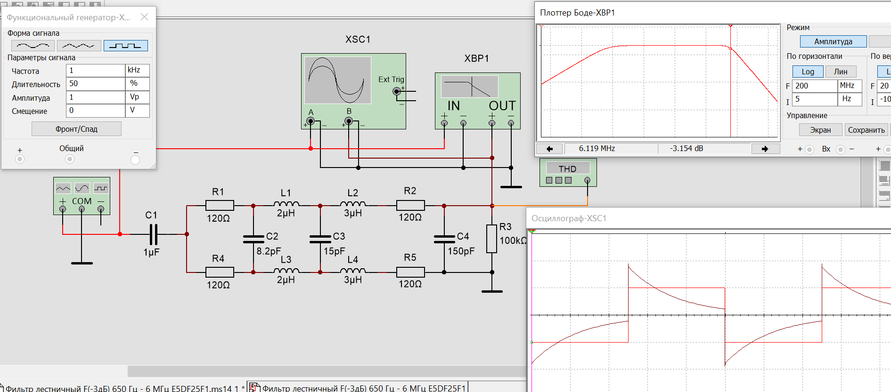Select ground symbol near the THD analyzer

511,187
